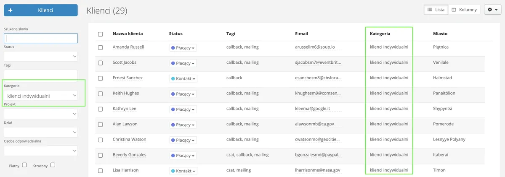This screenshot has width=505, height=177.
Task: Open Keith Hughes' Płacący status dropdown
Action: (183, 94)
